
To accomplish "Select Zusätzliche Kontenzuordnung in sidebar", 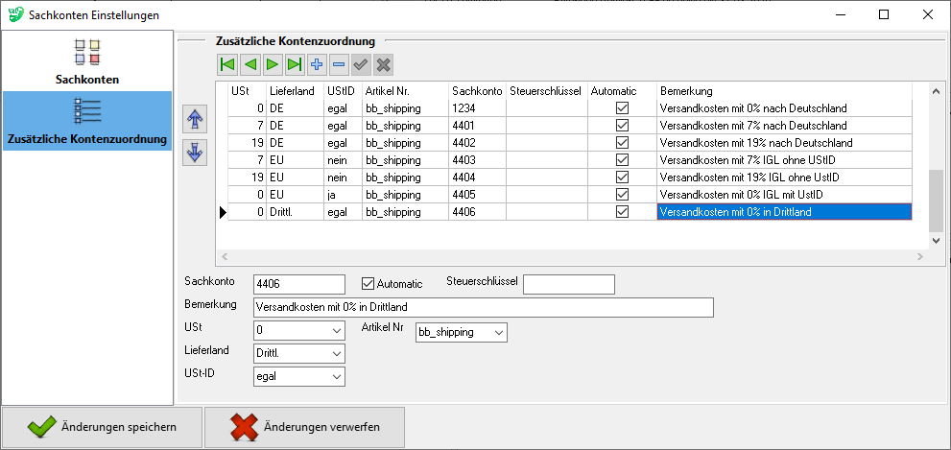I will [87, 121].
